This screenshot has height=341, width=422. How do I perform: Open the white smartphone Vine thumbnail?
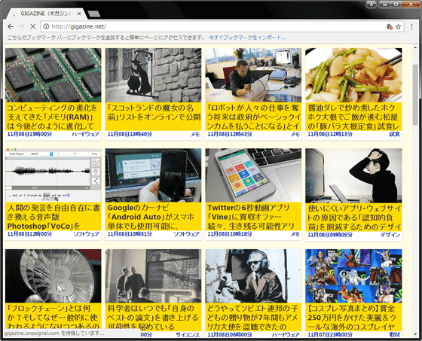[x=253, y=175]
